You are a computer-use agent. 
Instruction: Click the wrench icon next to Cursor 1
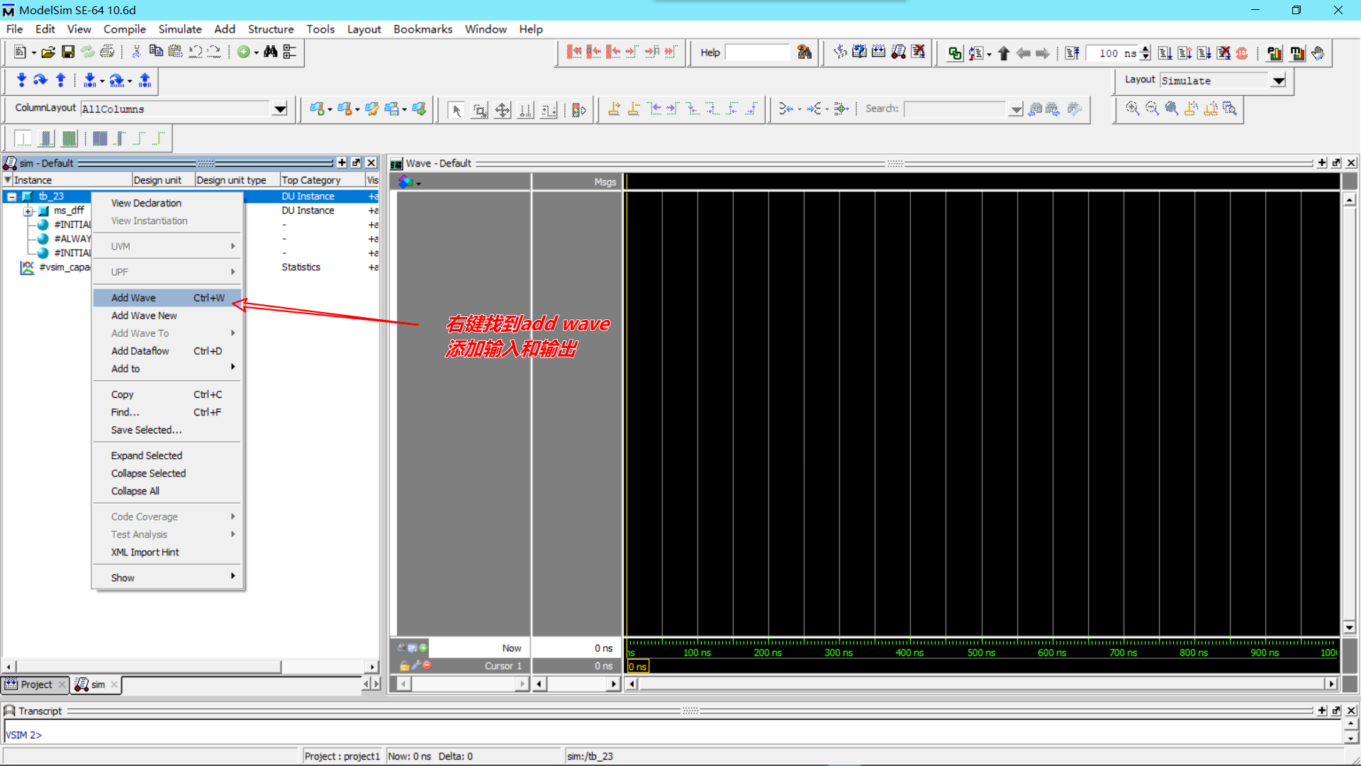click(x=415, y=665)
